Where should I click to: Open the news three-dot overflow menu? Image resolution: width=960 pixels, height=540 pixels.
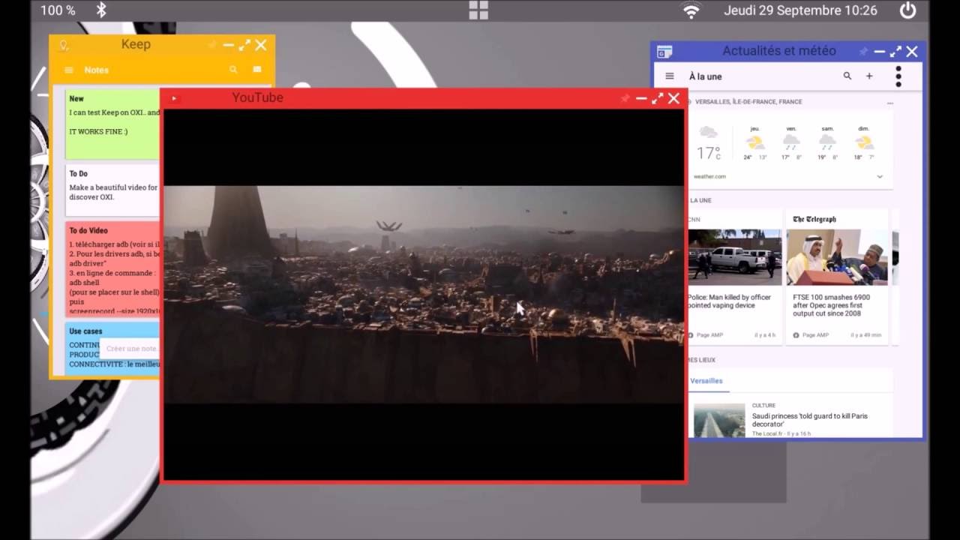[898, 76]
